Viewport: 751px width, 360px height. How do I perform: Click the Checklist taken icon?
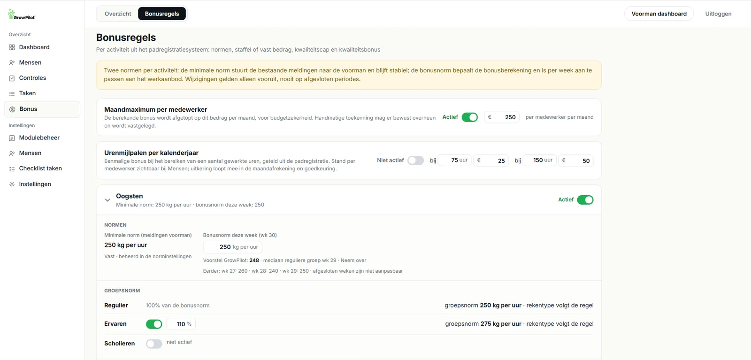point(12,169)
